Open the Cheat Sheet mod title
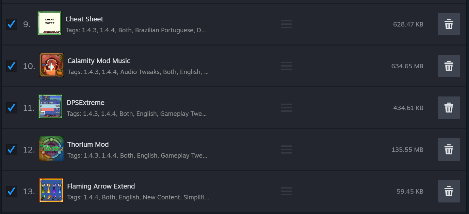This screenshot has width=469, height=214. (84, 19)
